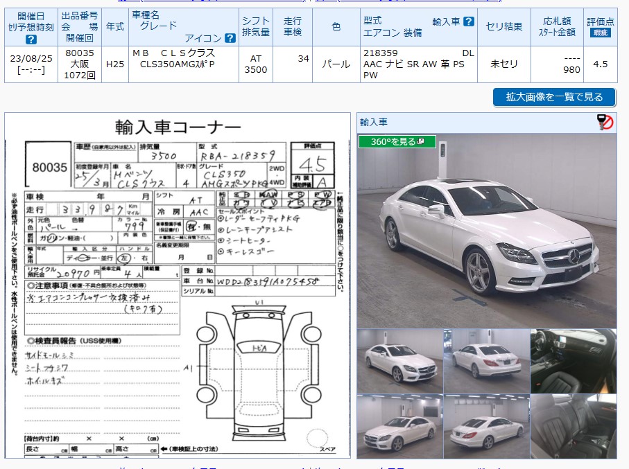Click the セリ結果 column header
The image size is (629, 469).
coord(504,27)
